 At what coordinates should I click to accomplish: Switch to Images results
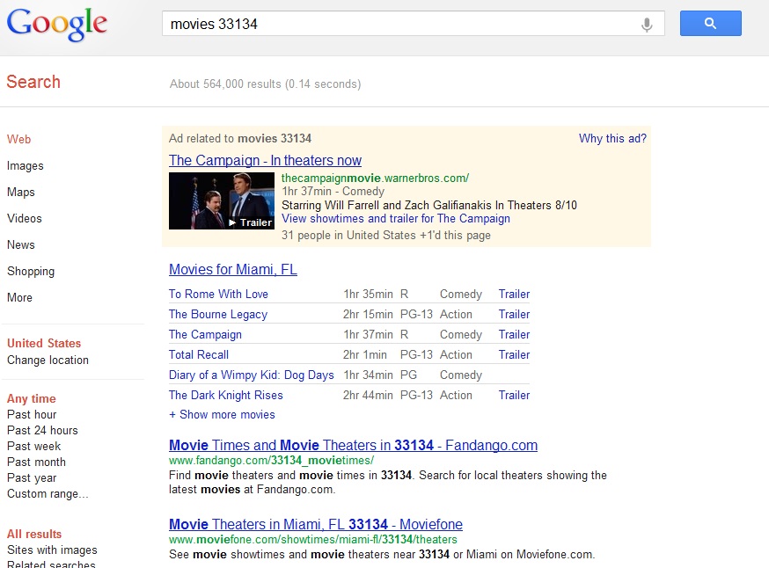coord(25,166)
